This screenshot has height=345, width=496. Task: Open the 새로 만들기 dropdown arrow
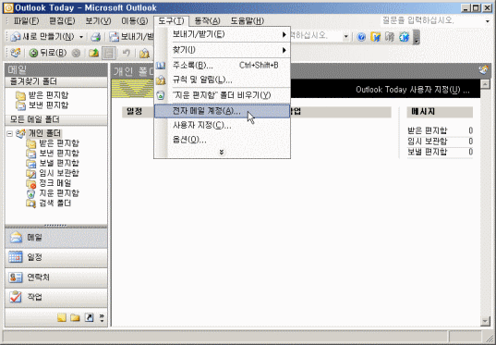(x=81, y=37)
